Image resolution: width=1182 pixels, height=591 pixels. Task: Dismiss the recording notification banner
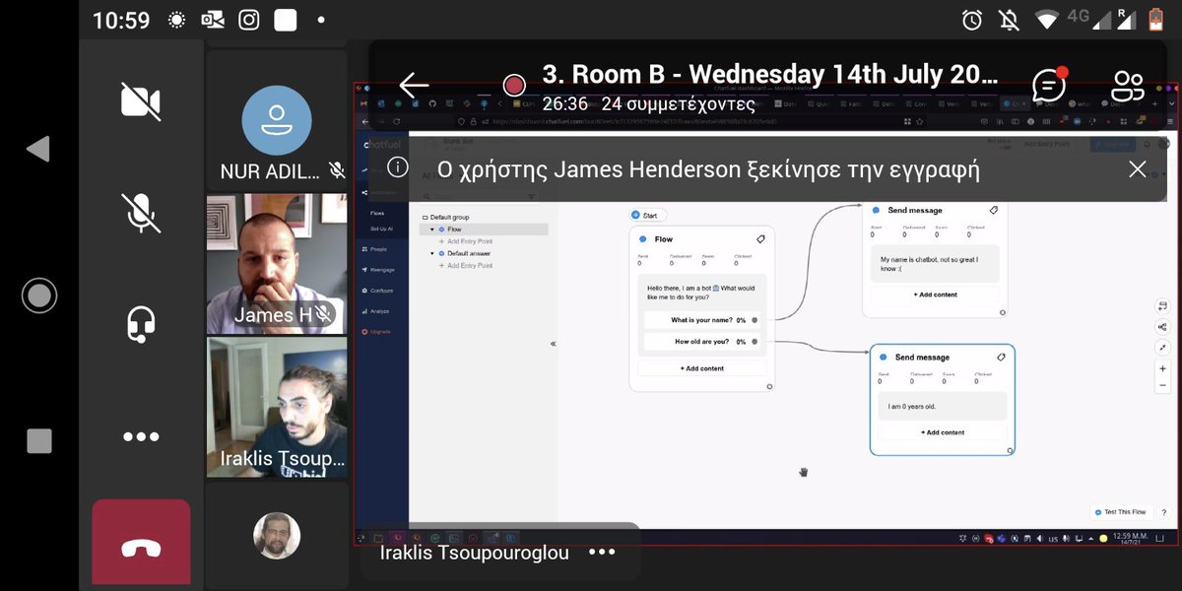1137,168
